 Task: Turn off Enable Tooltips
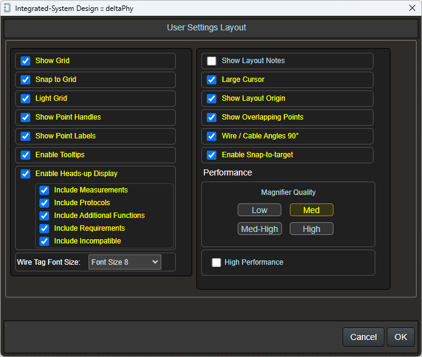point(25,155)
